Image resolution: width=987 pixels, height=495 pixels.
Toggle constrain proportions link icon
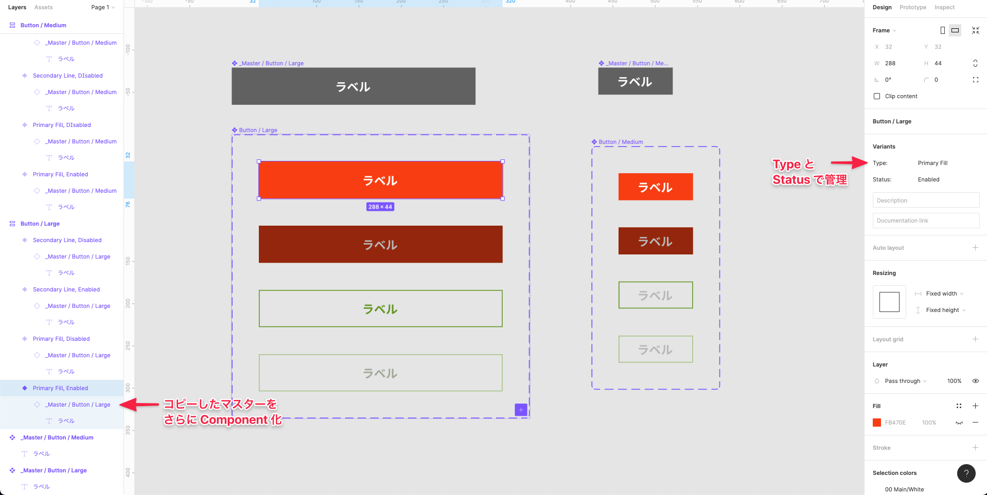pos(975,63)
